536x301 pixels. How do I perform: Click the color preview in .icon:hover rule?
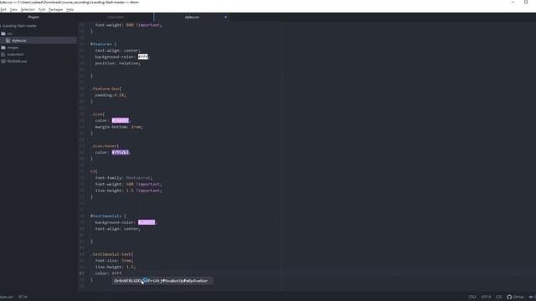click(121, 152)
